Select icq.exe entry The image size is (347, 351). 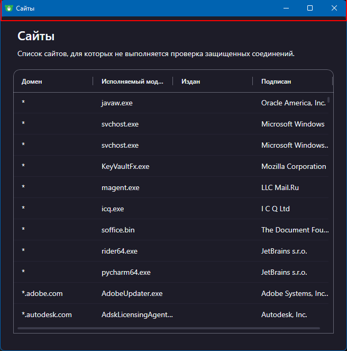(x=113, y=209)
